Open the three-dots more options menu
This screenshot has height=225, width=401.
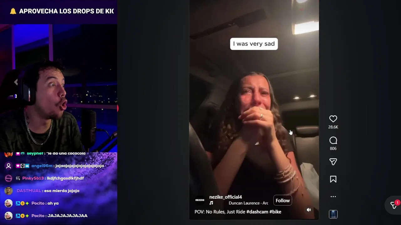333,197
